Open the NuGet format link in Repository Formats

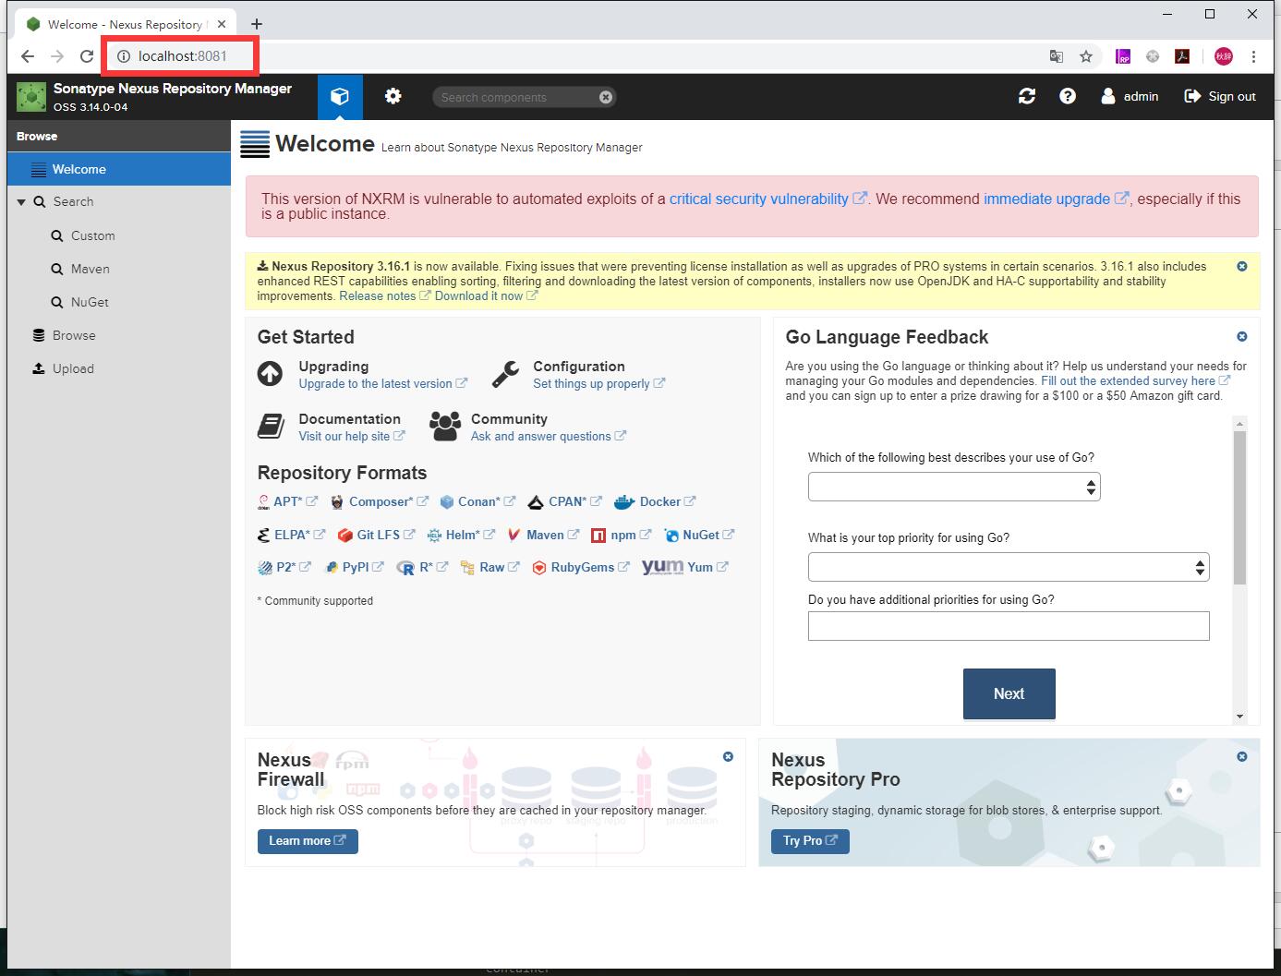[707, 535]
